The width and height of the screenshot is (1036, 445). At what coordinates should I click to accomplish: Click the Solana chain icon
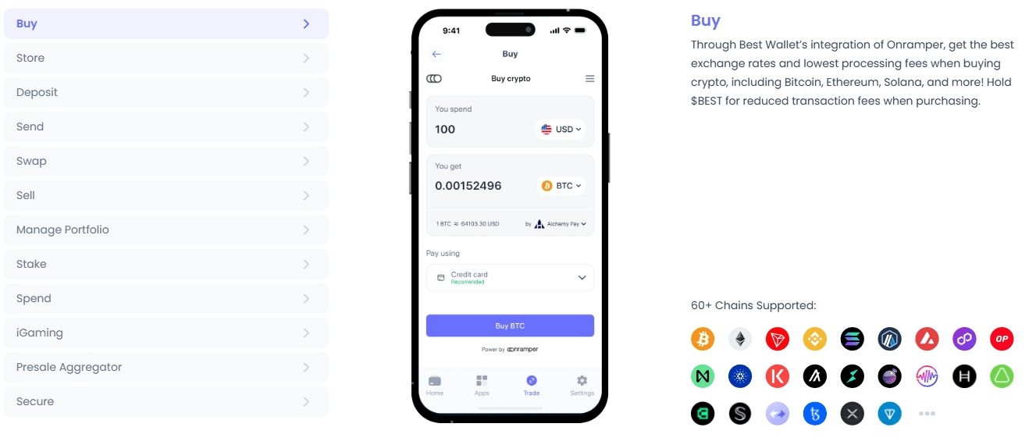click(853, 339)
